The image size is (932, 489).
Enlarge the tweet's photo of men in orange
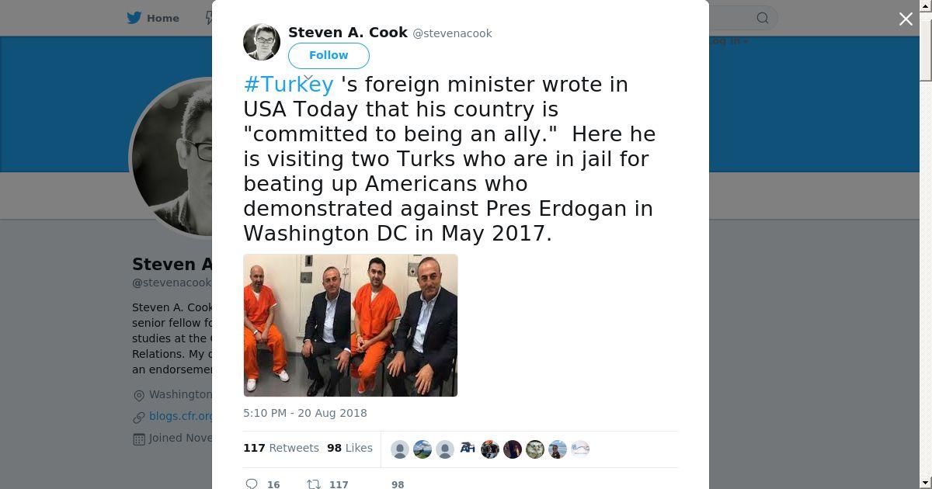(350, 325)
